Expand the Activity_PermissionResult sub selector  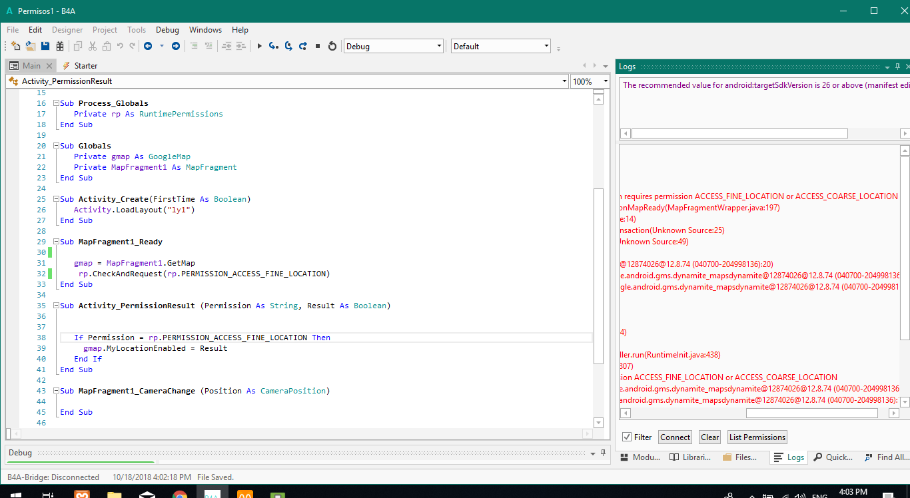click(x=564, y=81)
